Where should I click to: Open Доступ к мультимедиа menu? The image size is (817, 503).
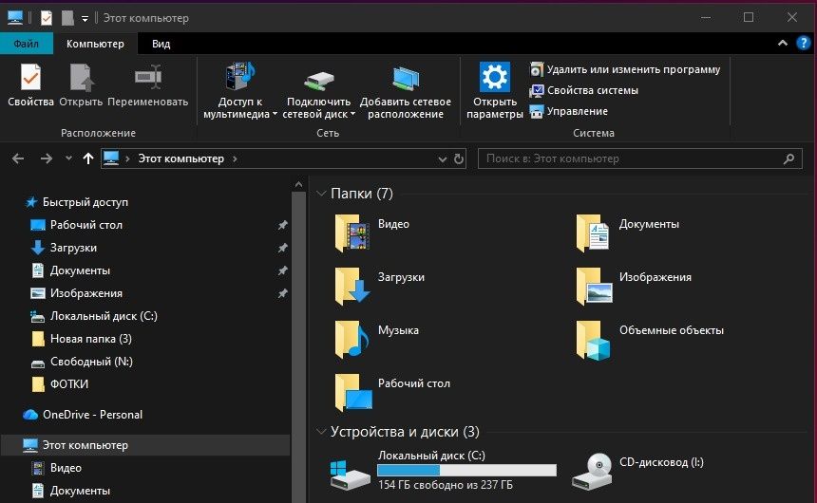pyautogui.click(x=239, y=91)
